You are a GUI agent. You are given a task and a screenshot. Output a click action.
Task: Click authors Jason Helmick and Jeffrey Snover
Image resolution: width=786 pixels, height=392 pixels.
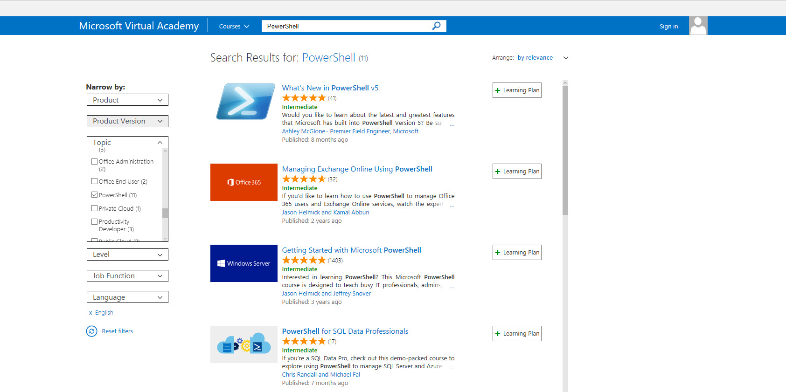(x=327, y=294)
